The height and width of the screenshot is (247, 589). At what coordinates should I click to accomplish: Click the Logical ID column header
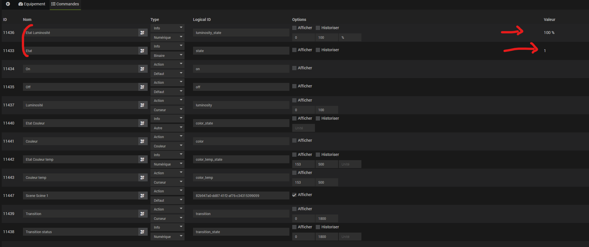coord(202,20)
